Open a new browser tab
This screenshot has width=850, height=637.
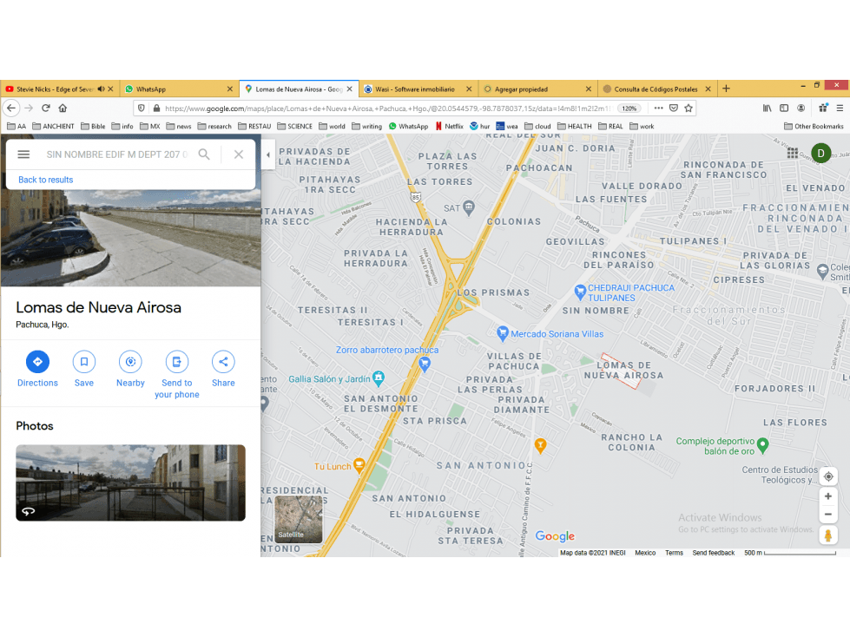tap(727, 89)
